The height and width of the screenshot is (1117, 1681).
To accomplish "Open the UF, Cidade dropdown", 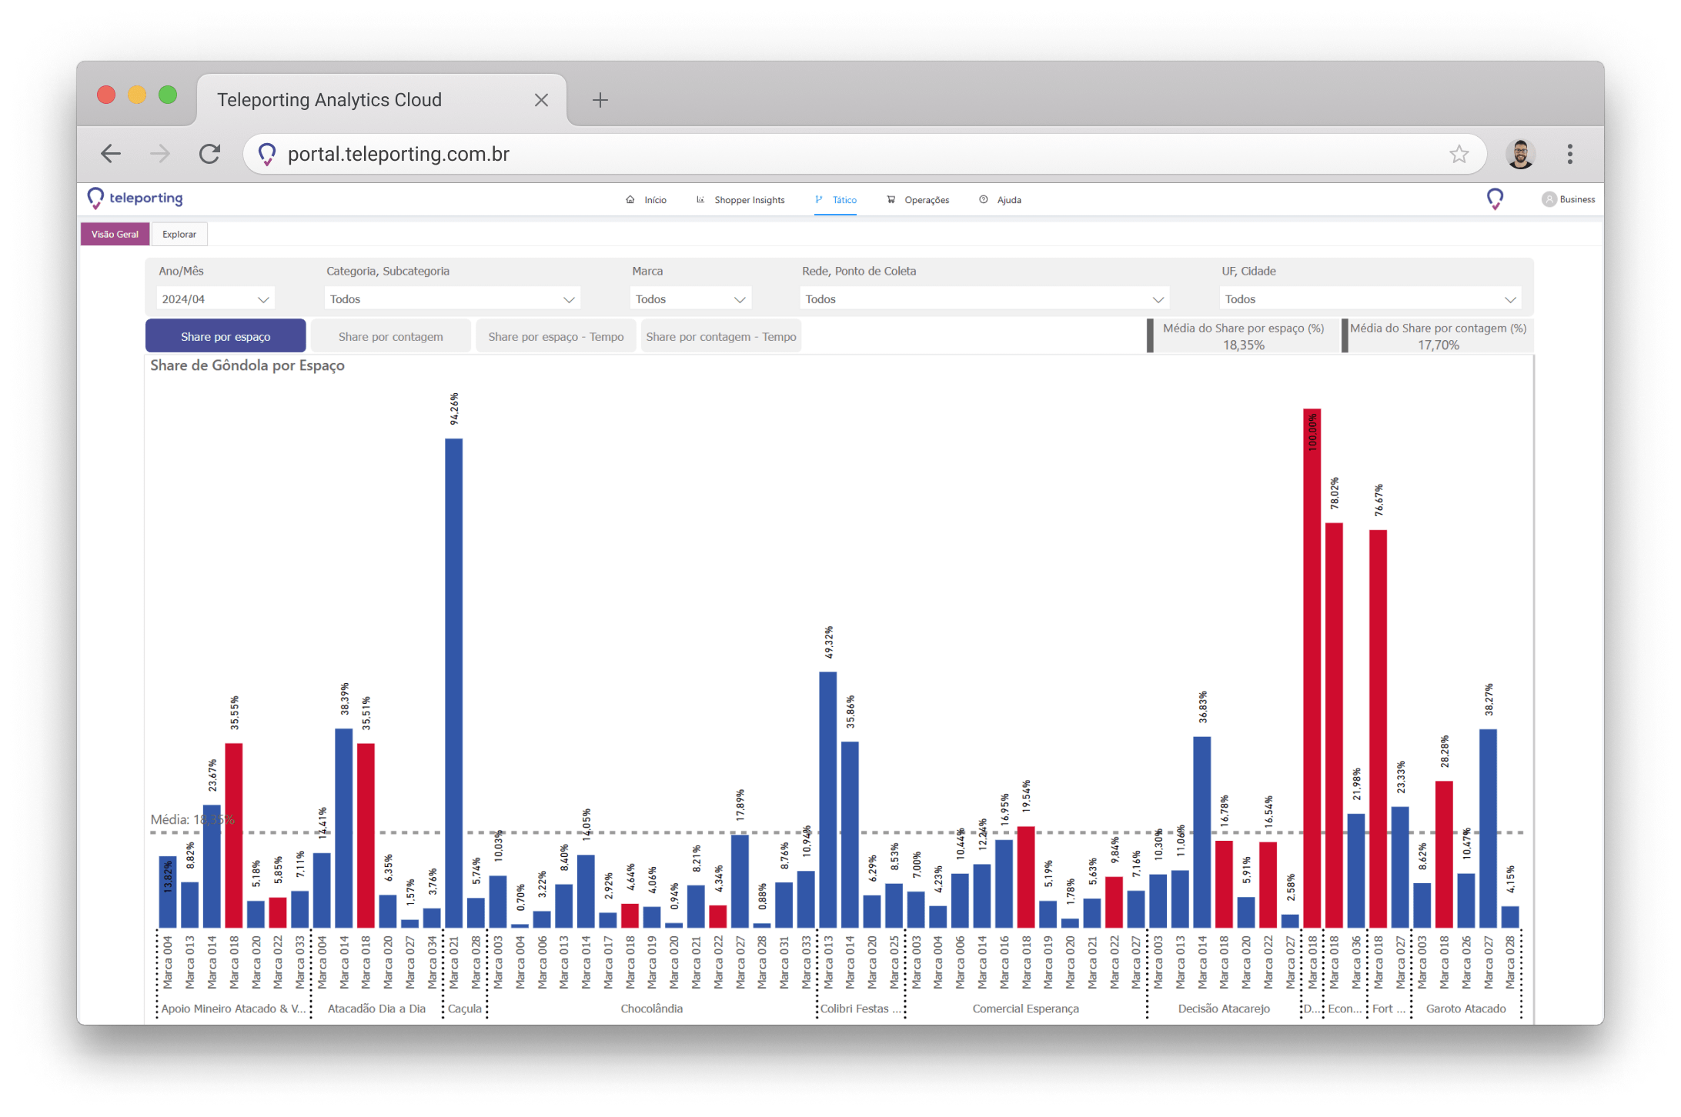I will (1370, 299).
